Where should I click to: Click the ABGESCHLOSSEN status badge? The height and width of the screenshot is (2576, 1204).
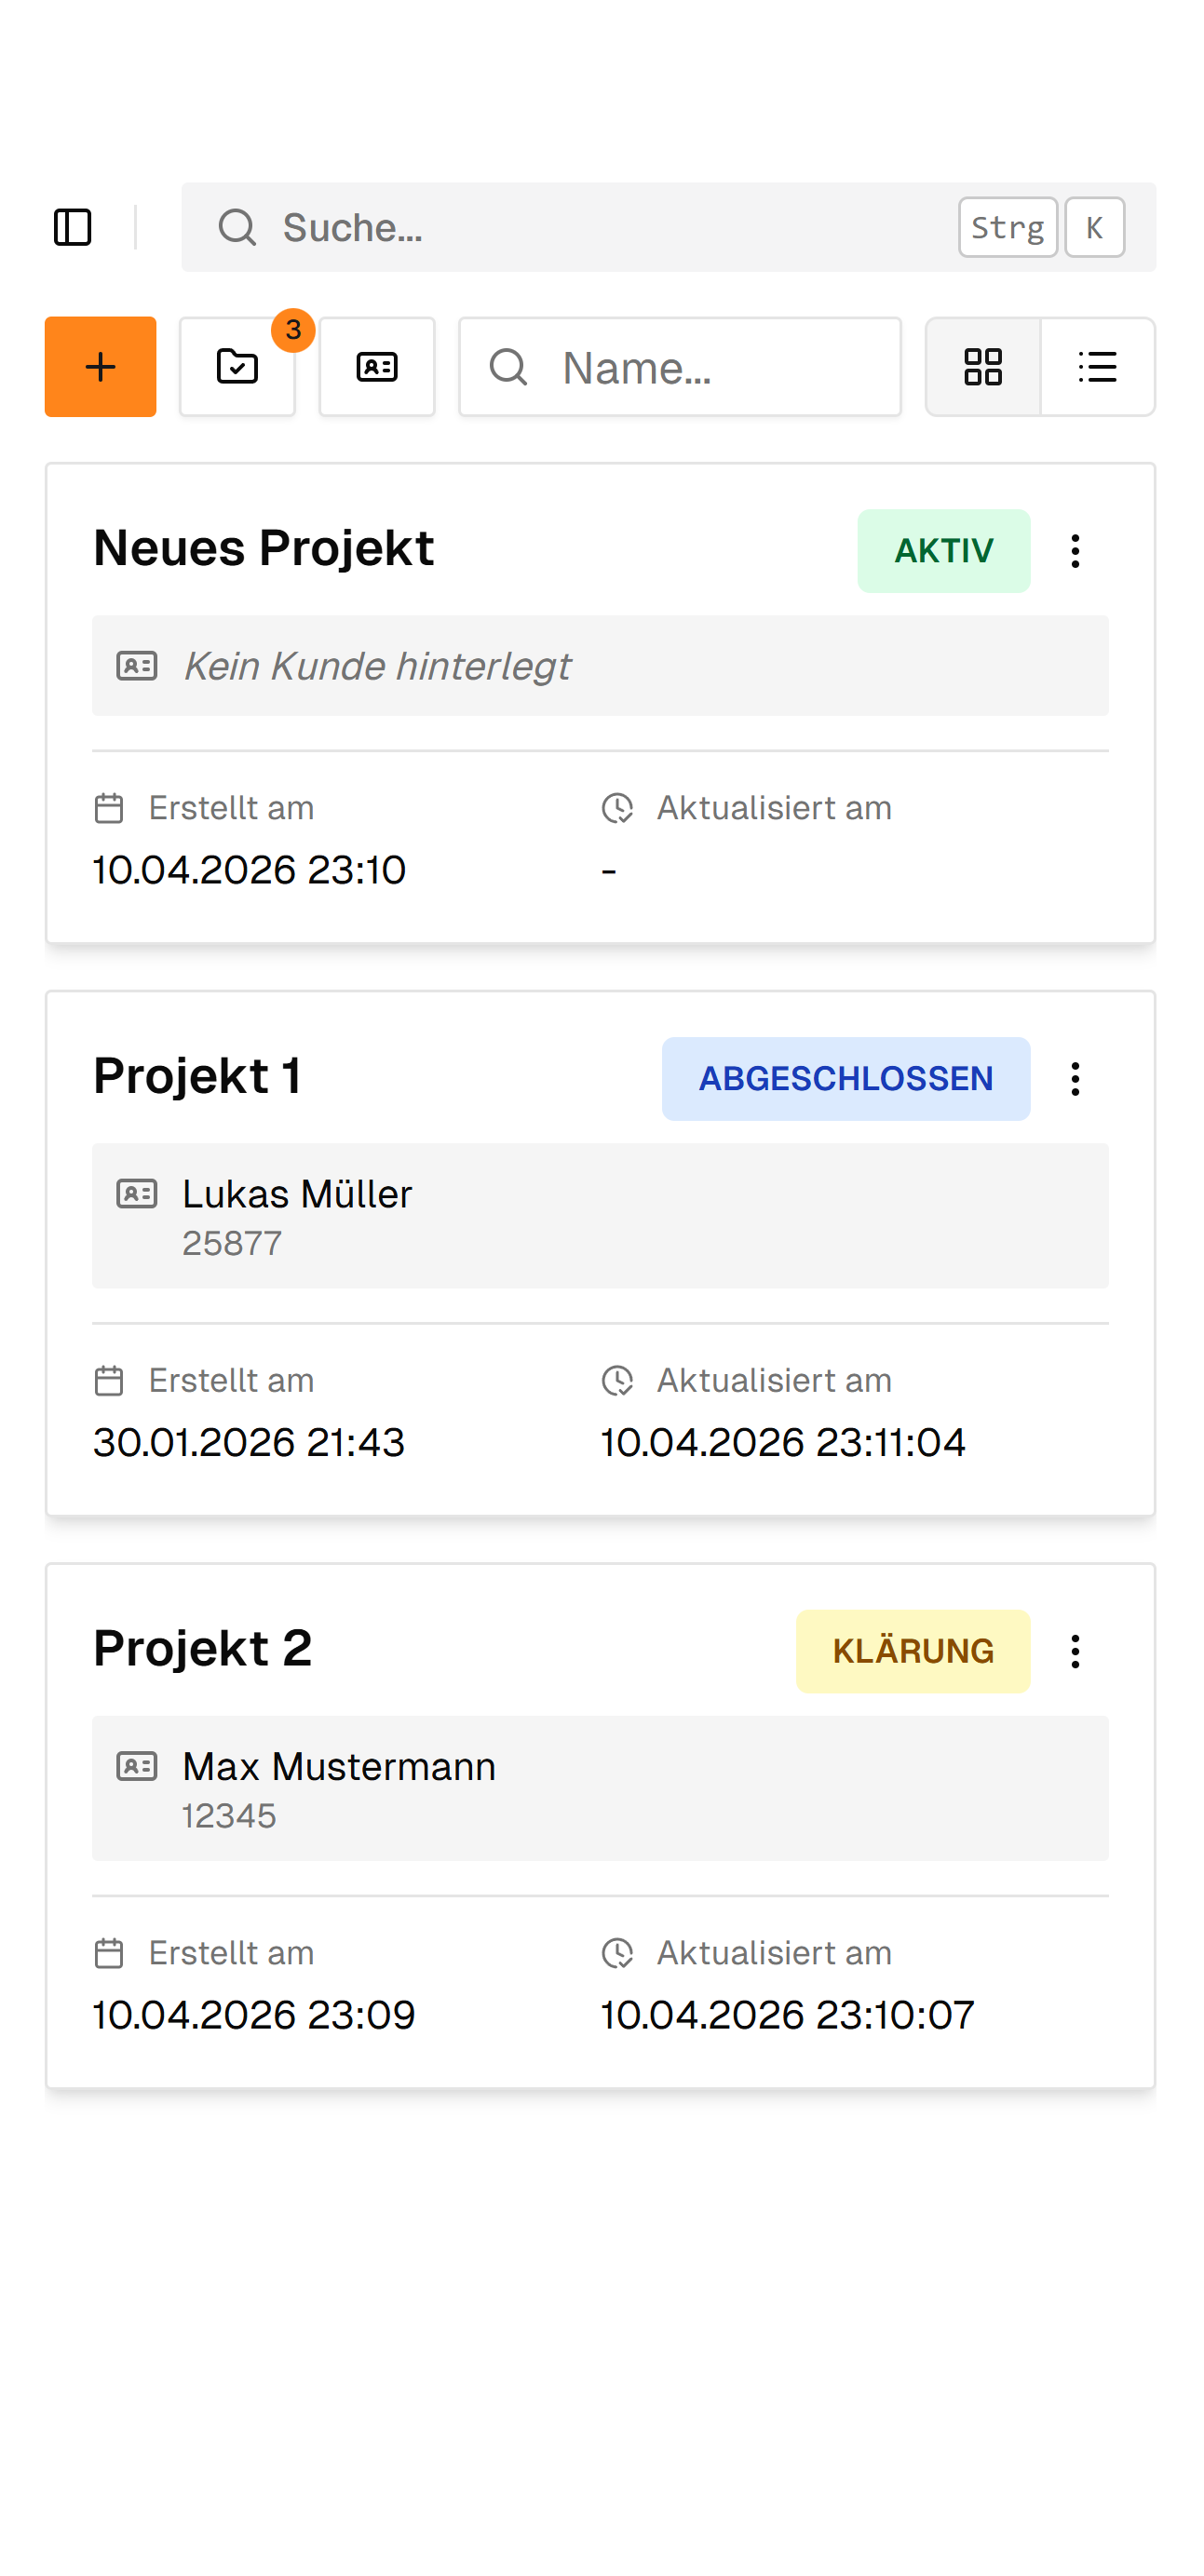point(845,1079)
